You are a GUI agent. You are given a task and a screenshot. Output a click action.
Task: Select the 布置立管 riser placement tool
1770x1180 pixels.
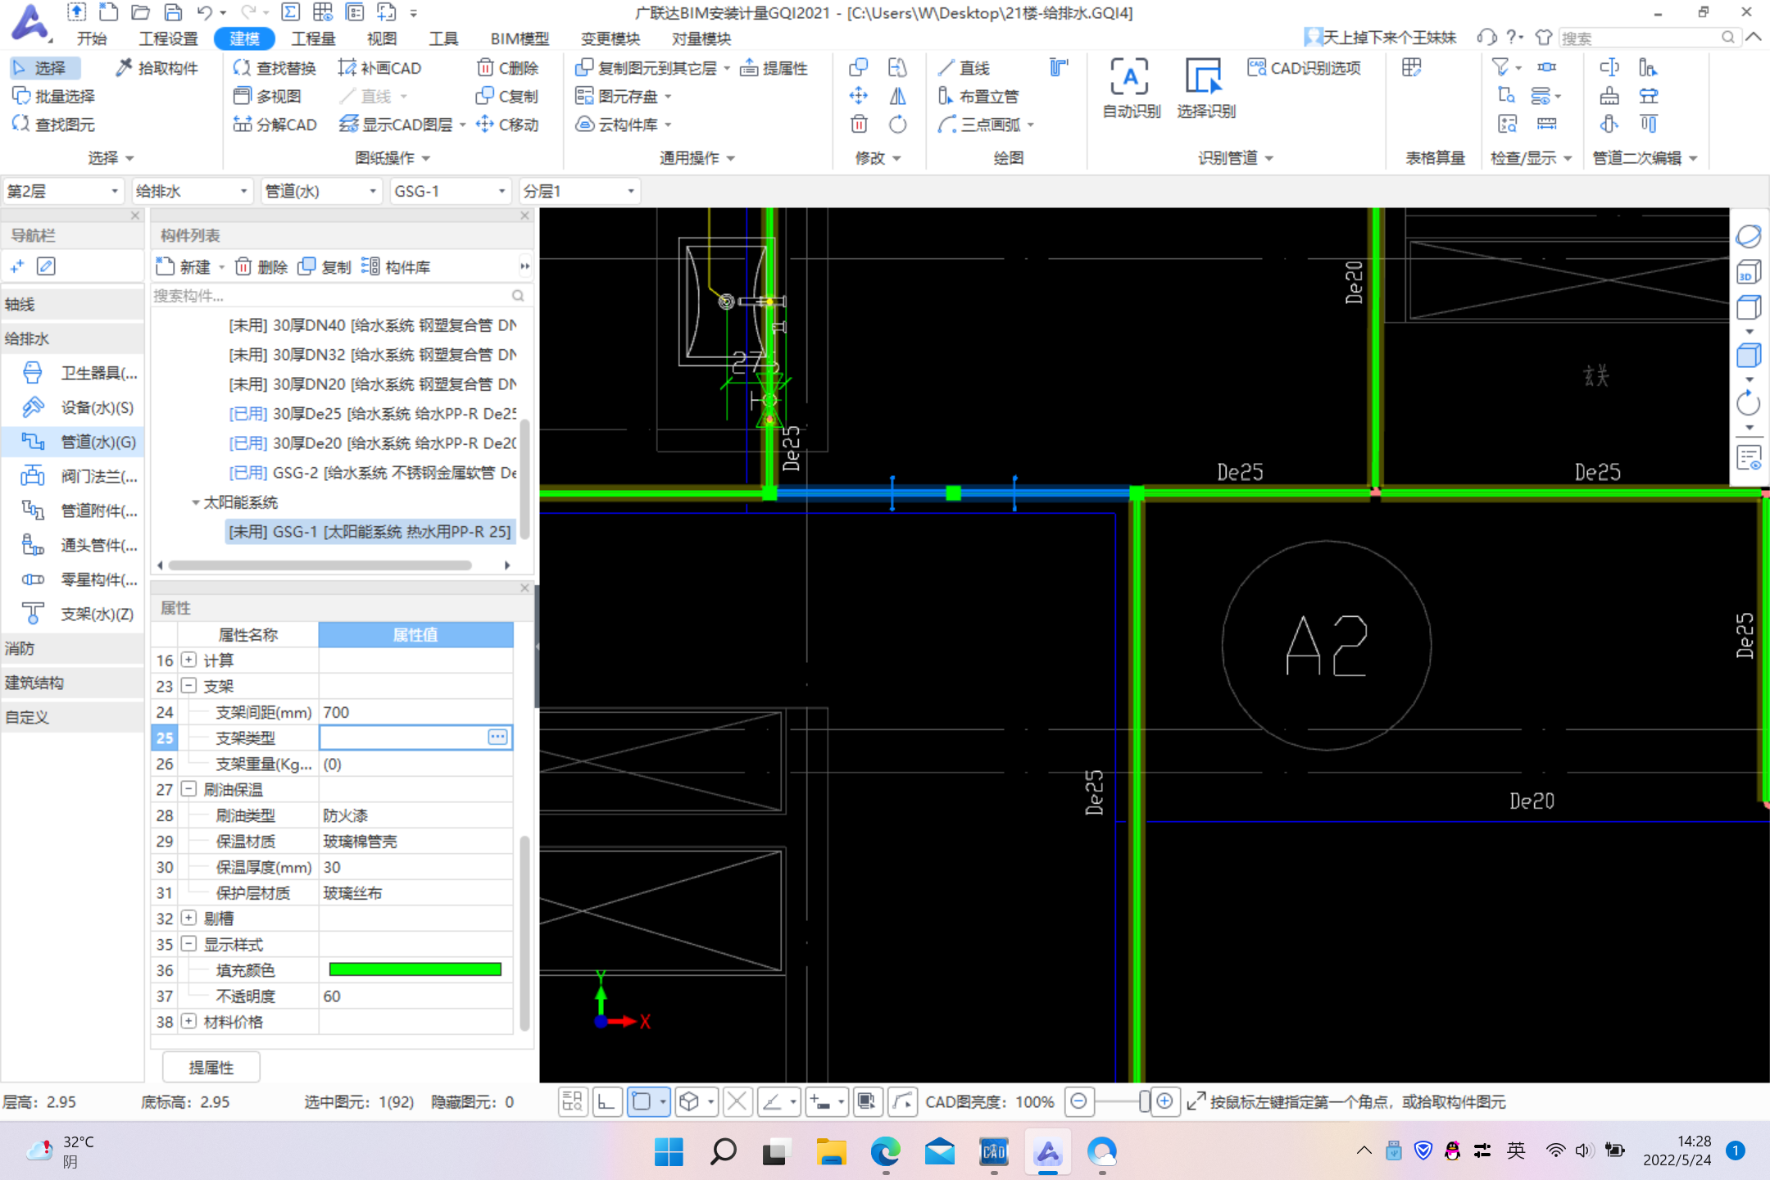point(978,96)
